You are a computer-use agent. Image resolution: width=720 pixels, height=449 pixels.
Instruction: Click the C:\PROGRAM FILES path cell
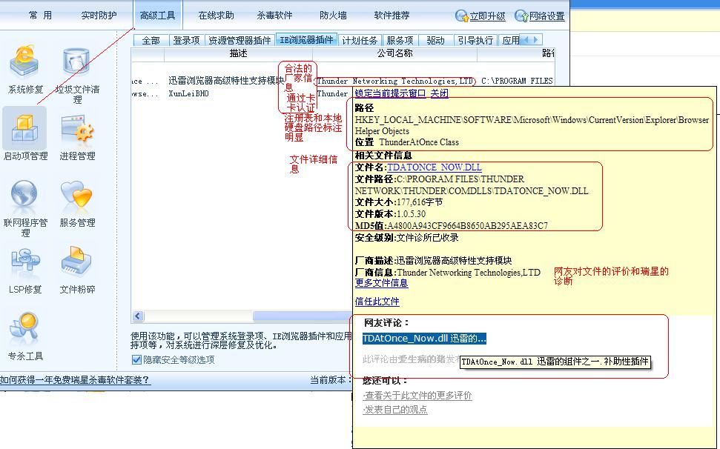pos(517,82)
